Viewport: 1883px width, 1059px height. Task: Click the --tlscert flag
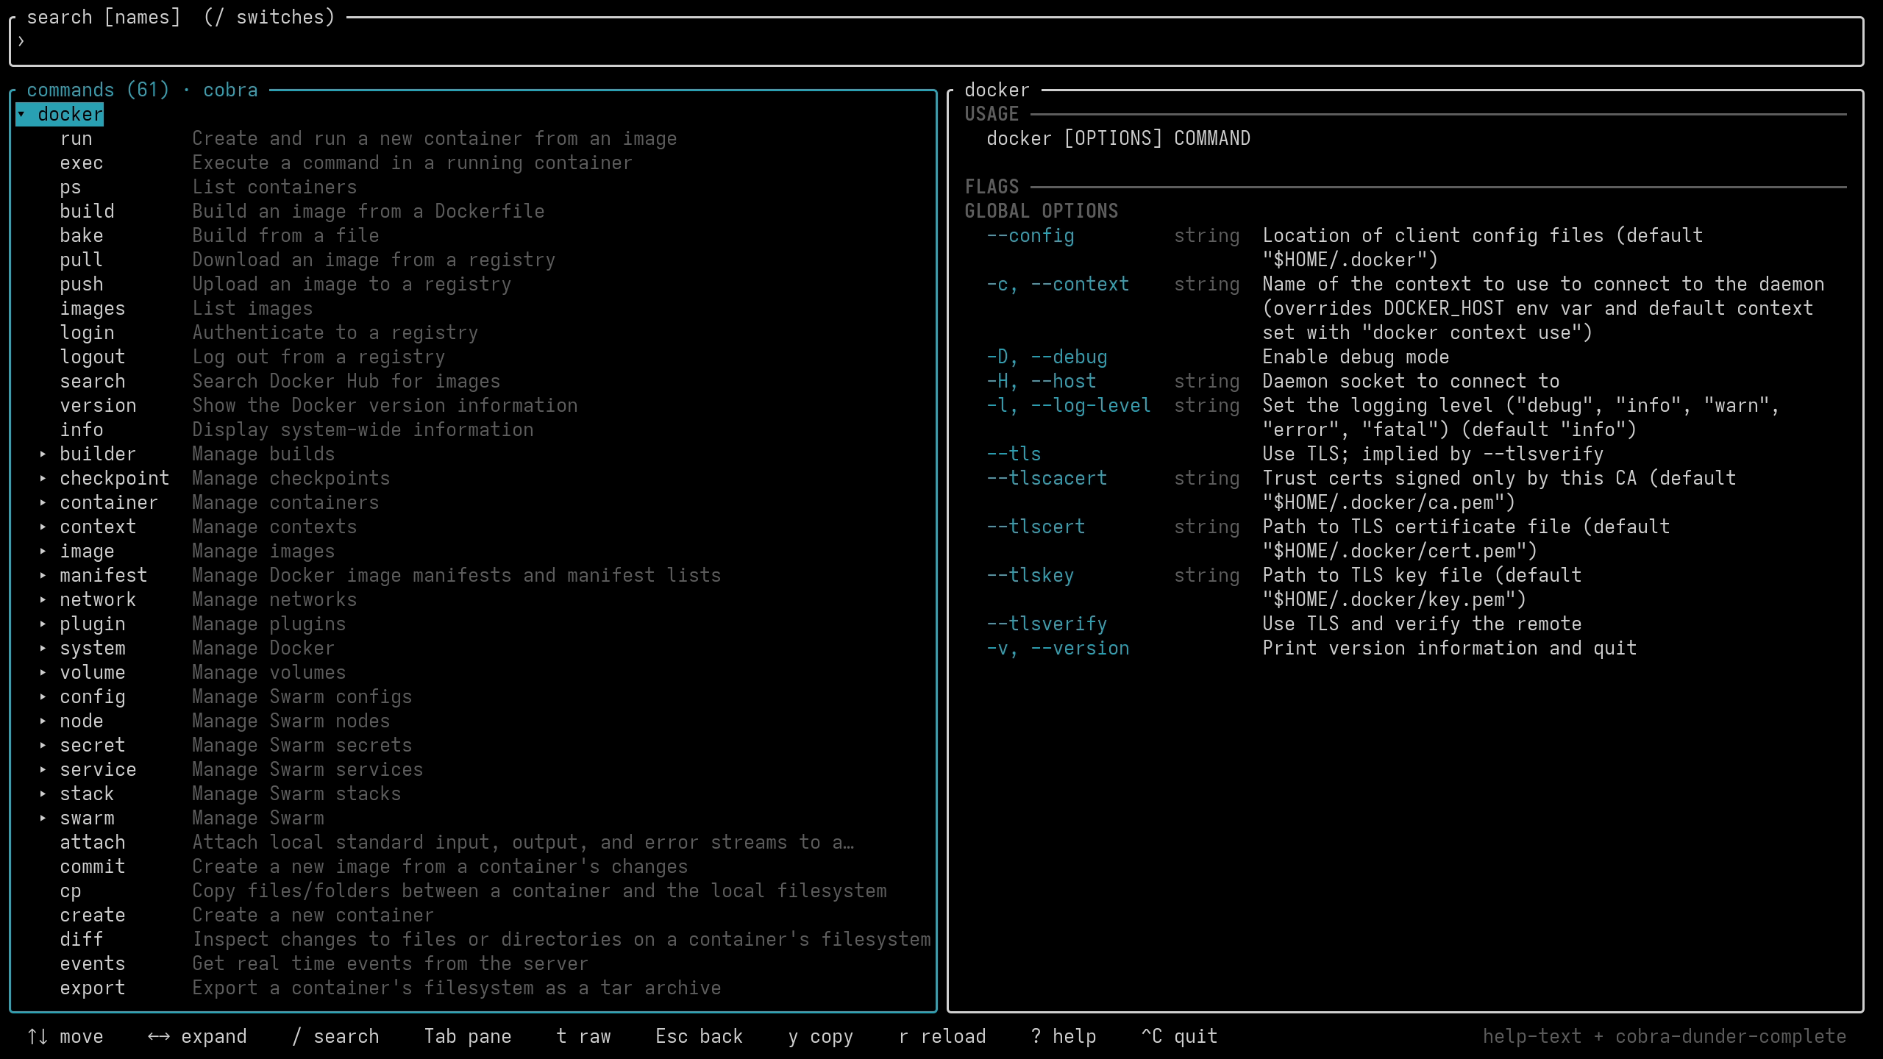pos(1036,527)
